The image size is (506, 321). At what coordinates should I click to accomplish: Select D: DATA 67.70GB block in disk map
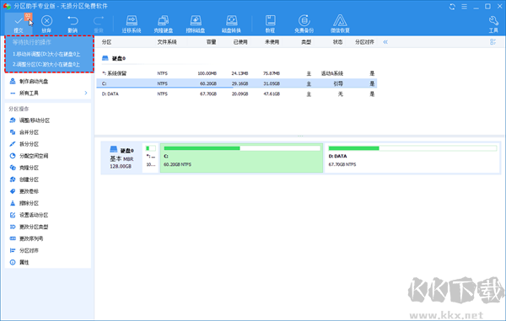click(412, 158)
